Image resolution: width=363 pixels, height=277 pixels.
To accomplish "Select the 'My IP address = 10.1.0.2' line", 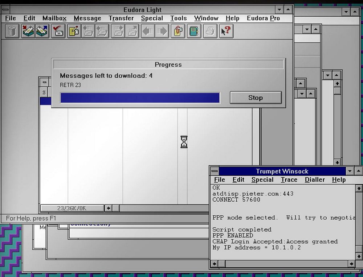I will pos(257,248).
